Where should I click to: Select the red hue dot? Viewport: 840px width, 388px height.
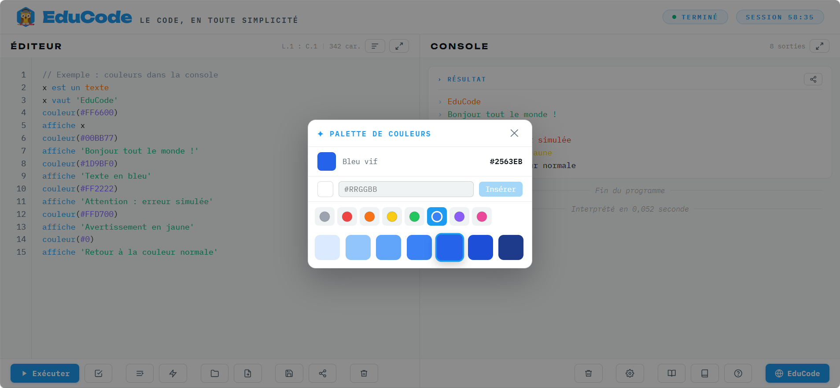click(x=347, y=216)
